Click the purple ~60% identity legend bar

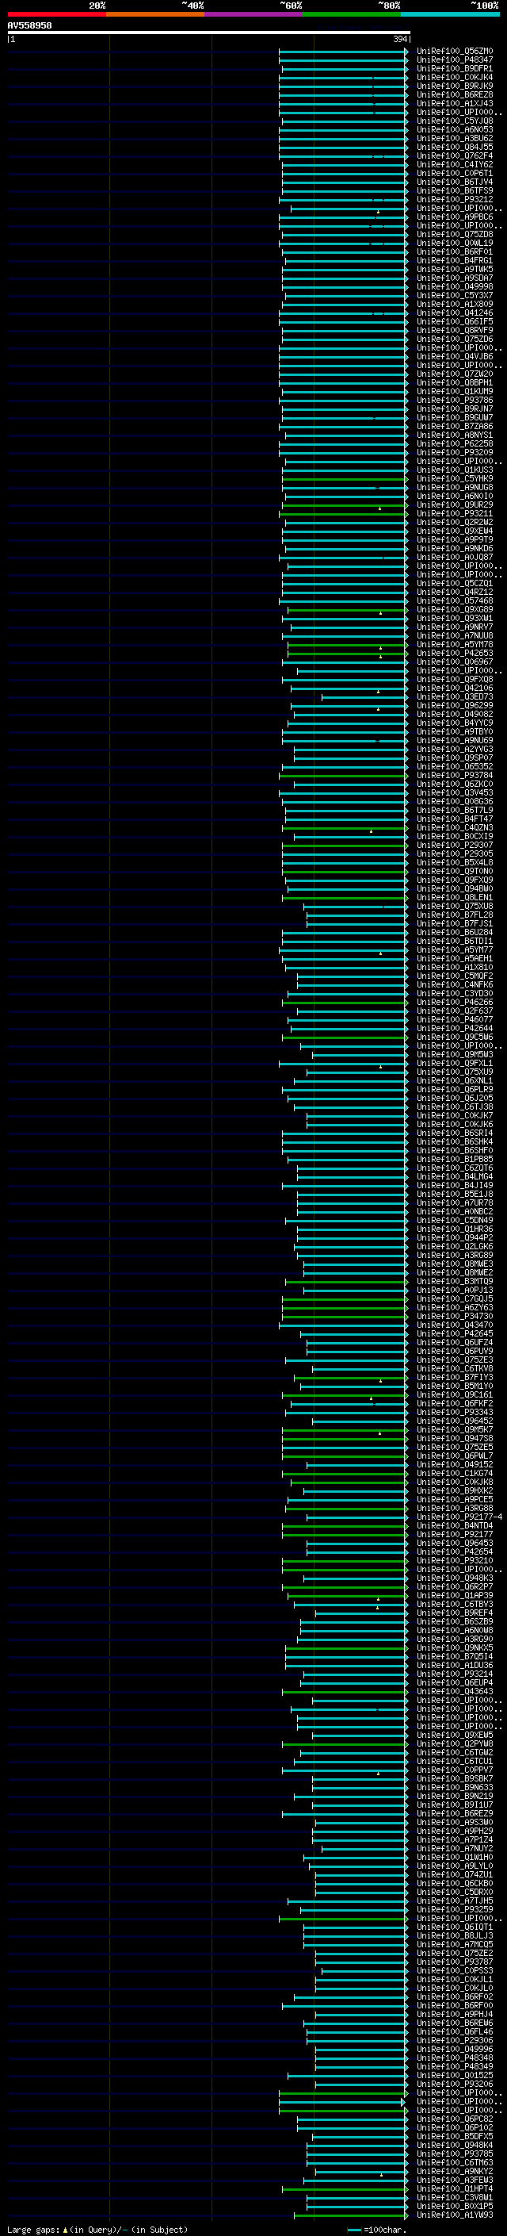pos(254,14)
